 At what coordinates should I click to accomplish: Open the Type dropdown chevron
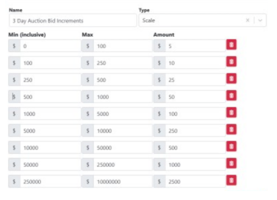coord(260,20)
